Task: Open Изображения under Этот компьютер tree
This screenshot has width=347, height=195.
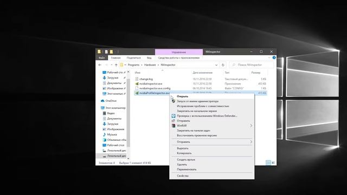Action: coord(115,129)
